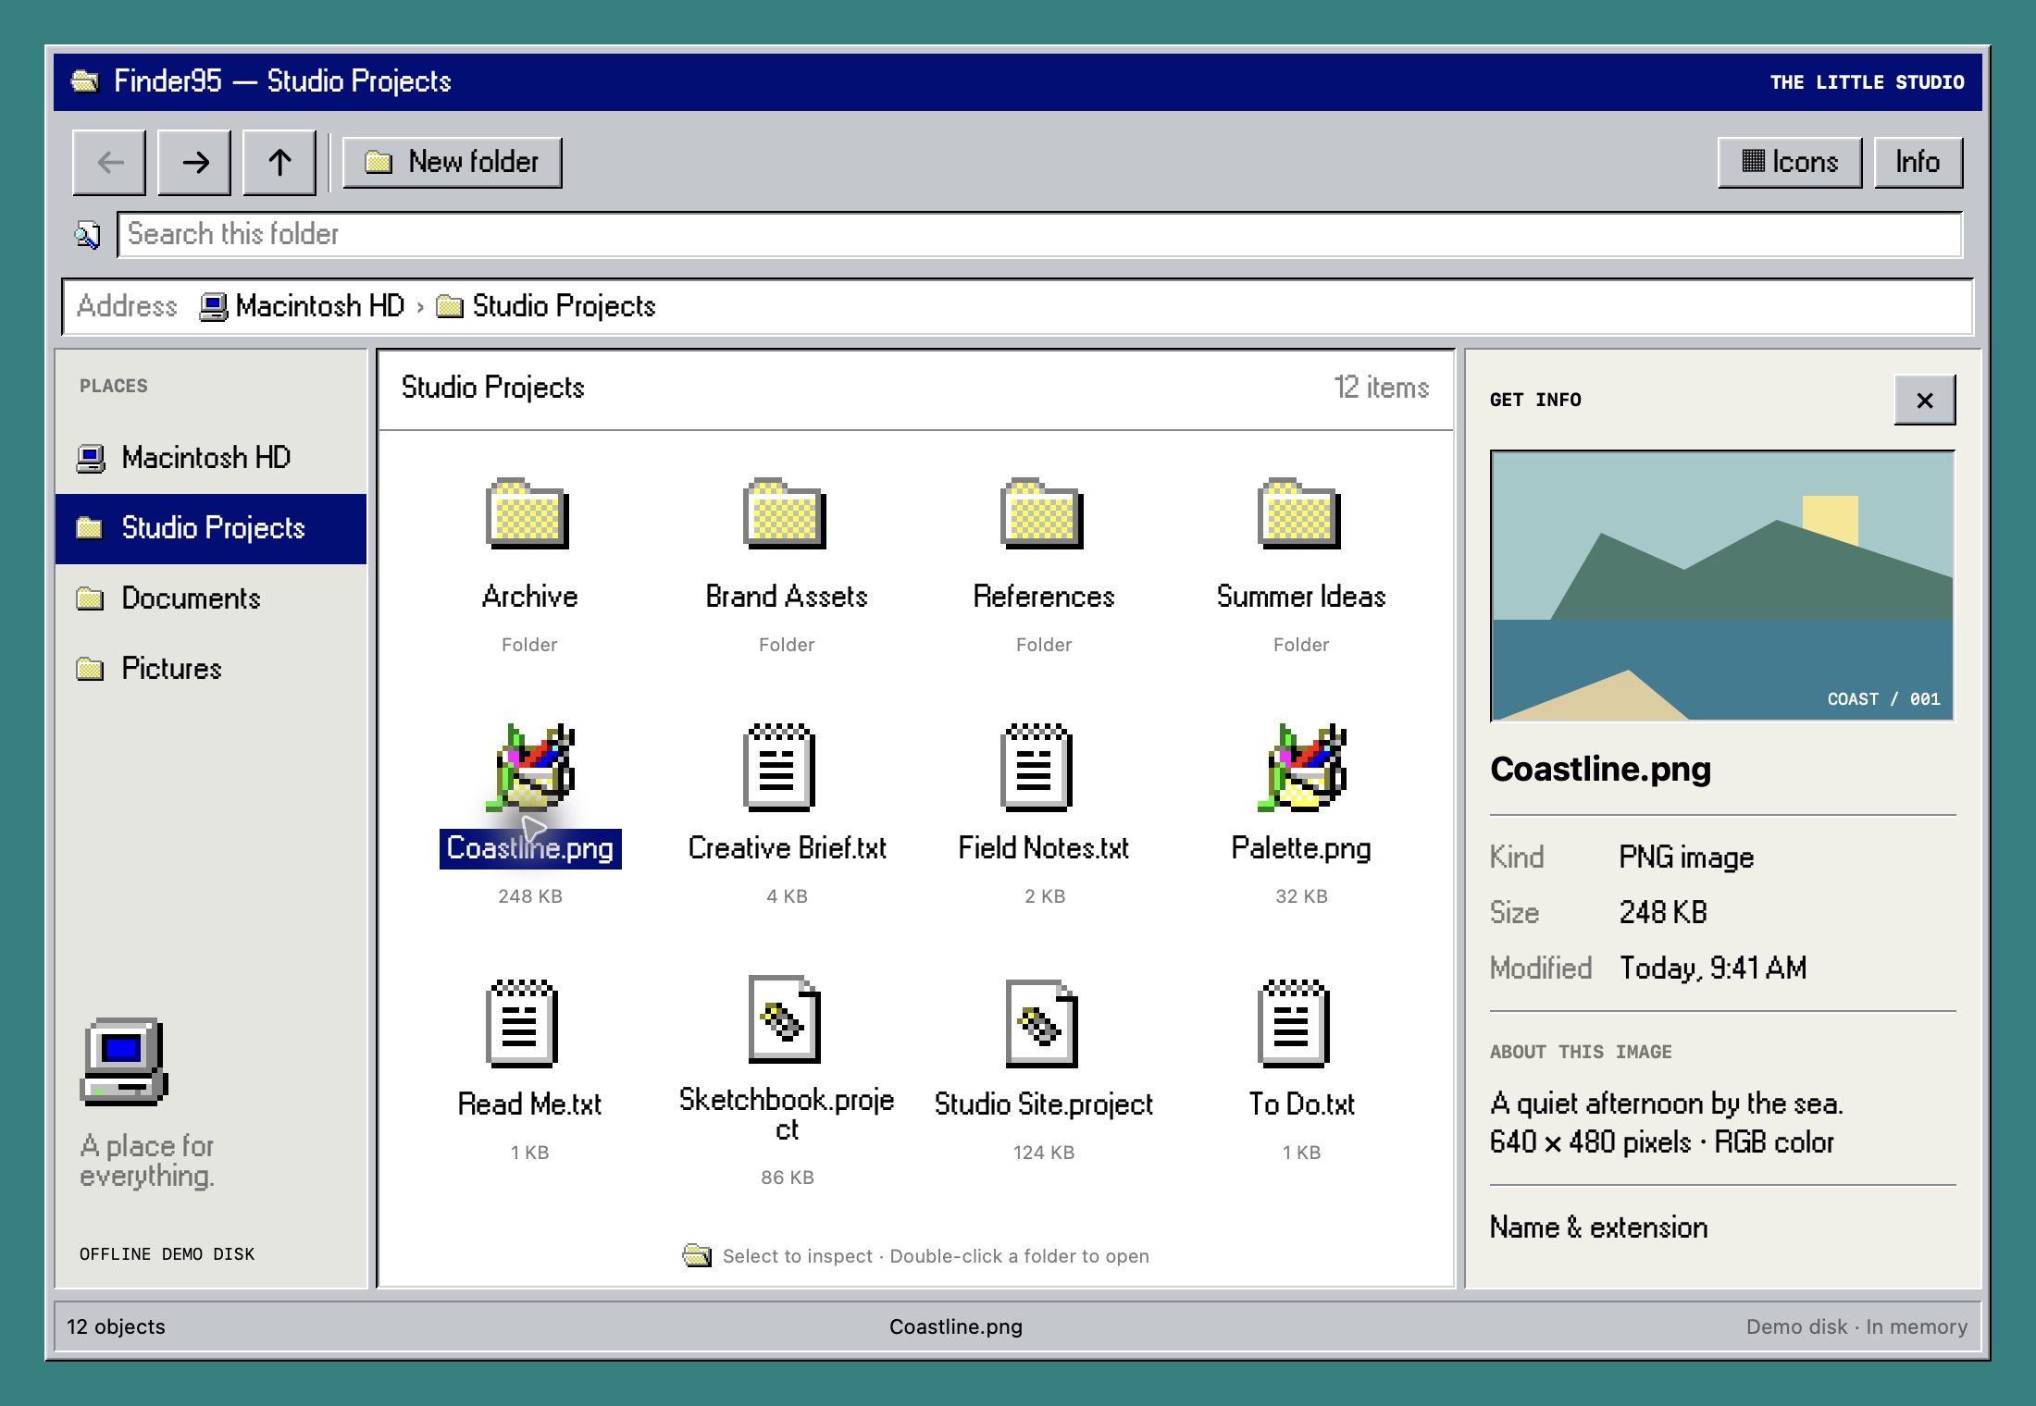Open Pictures in Places sidebar
Image resolution: width=2036 pixels, height=1406 pixels.
pos(211,669)
